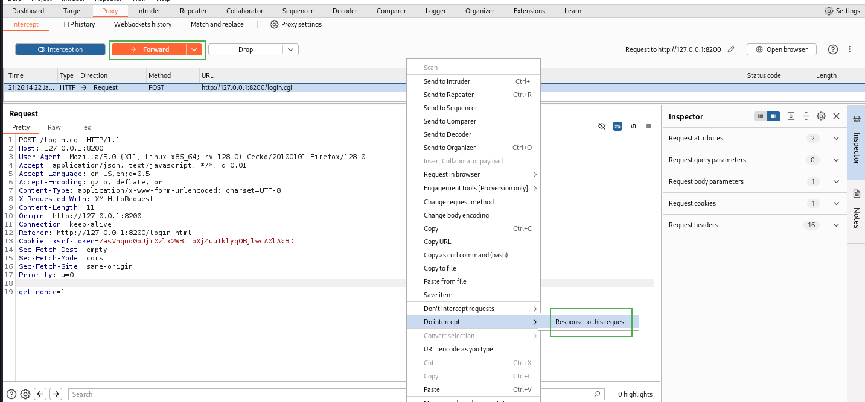Open the Forward button dropdown arrow

194,49
